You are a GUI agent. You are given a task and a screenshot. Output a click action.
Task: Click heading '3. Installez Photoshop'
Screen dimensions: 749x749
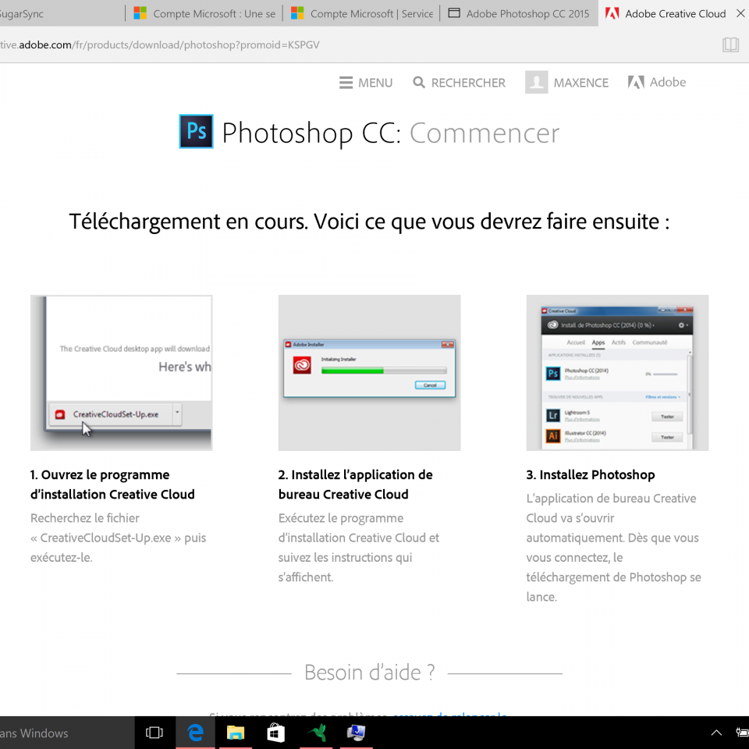(x=591, y=475)
